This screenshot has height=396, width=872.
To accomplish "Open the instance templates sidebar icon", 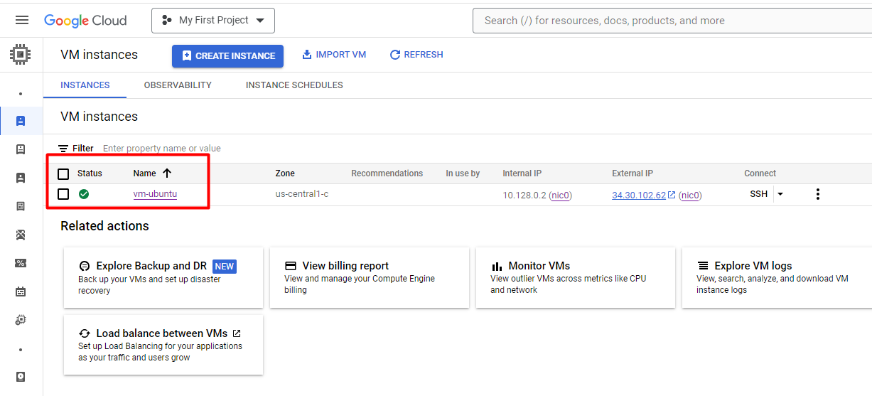I will coord(21,149).
